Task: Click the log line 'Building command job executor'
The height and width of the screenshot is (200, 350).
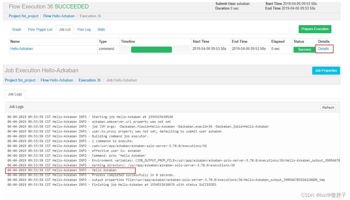Action: (78, 136)
